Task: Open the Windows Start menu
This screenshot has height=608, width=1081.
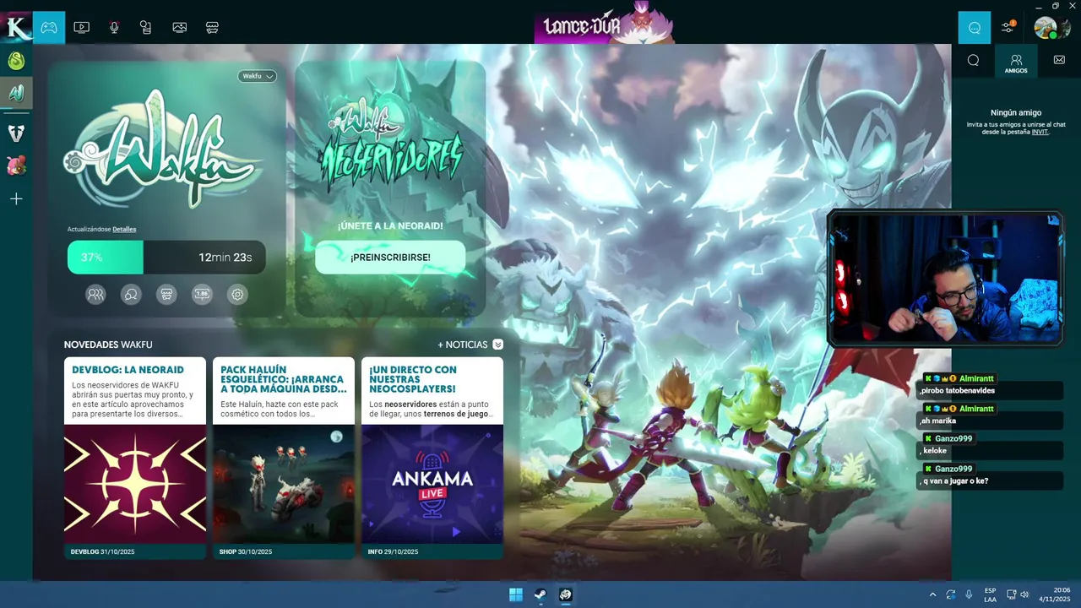Action: click(515, 594)
